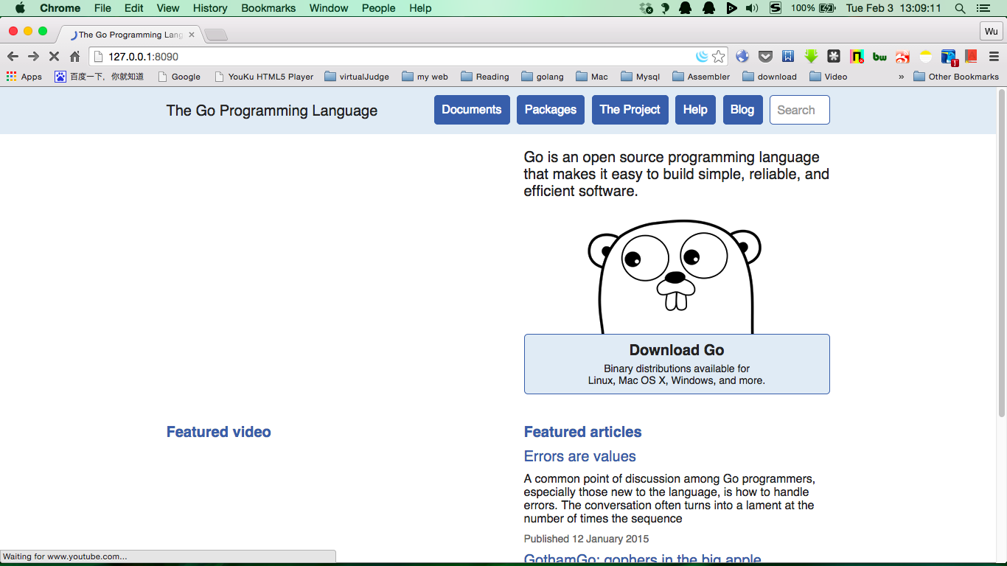Open the golang bookmarks folder
The image size is (1007, 566).
[543, 77]
